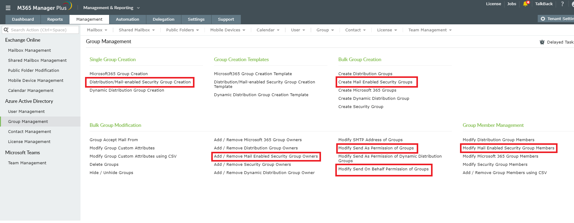Open the help question mark
This screenshot has height=223, width=574.
(x=562, y=4)
